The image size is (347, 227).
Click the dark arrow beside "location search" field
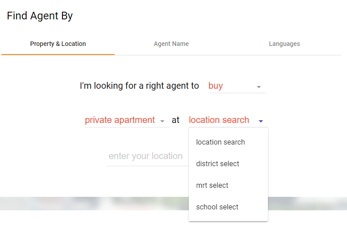[261, 121]
